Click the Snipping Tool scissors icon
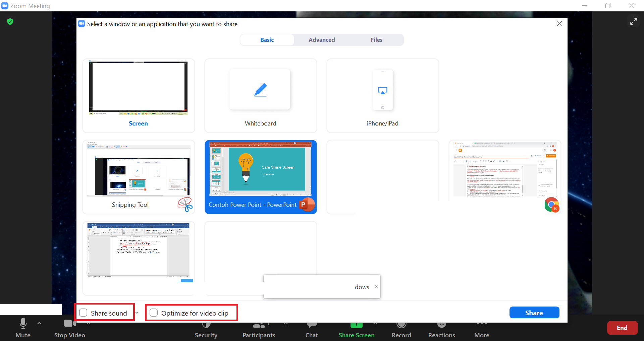 [x=185, y=204]
